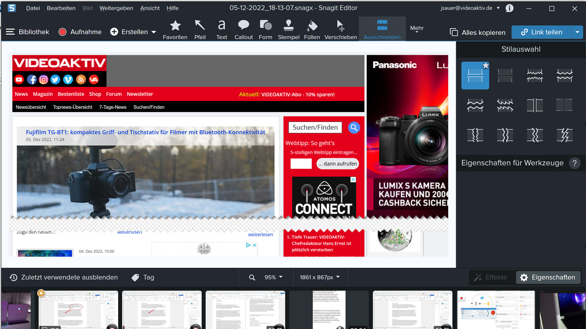Screen dimensions: 586x329
Task: Select the Form shape tool
Action: point(265,30)
